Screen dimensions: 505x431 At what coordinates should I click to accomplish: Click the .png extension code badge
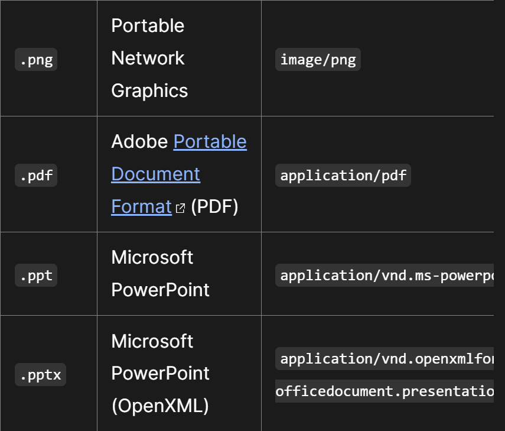tap(36, 60)
